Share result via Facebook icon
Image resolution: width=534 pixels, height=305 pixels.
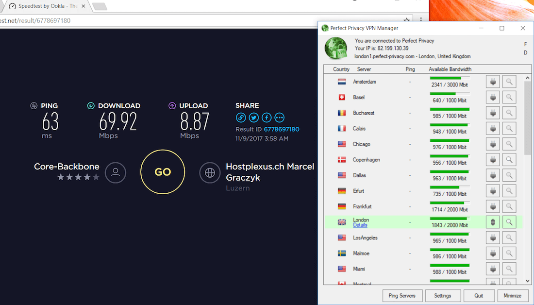click(267, 118)
